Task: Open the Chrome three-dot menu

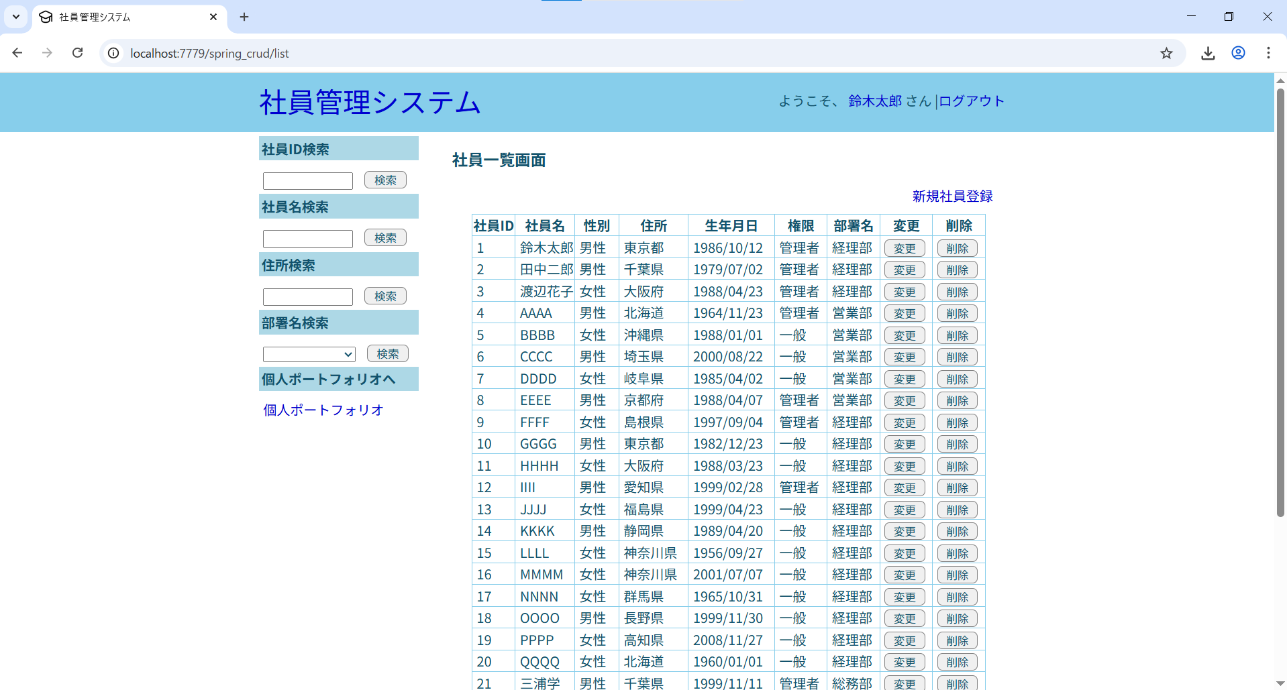Action: coord(1268,53)
